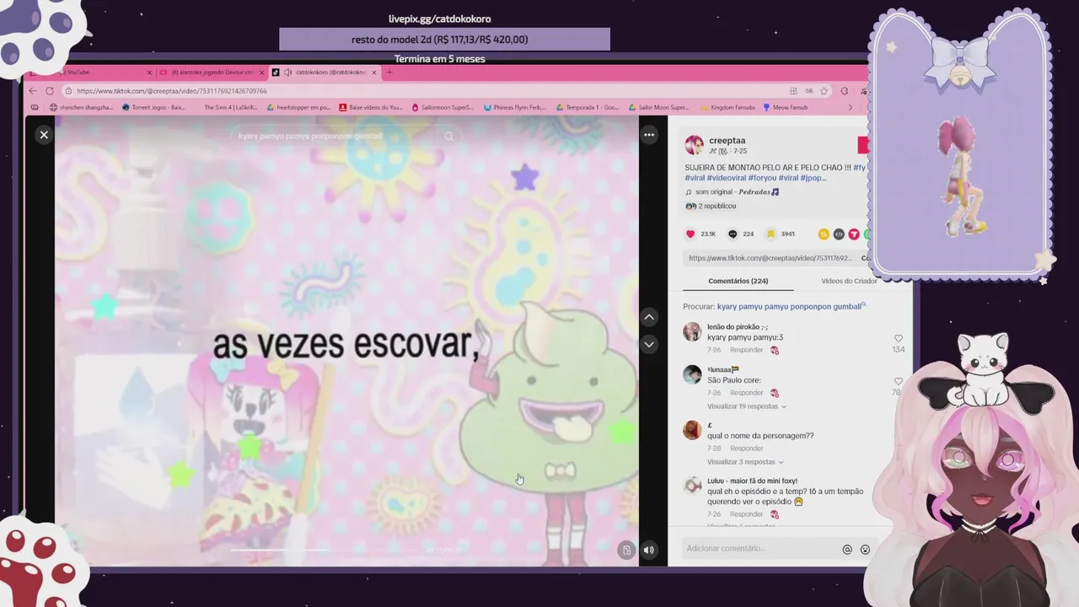The width and height of the screenshot is (1079, 607).
Task: Open the 'Torrent Jogos - Baix...' bookmark
Action: click(x=154, y=108)
